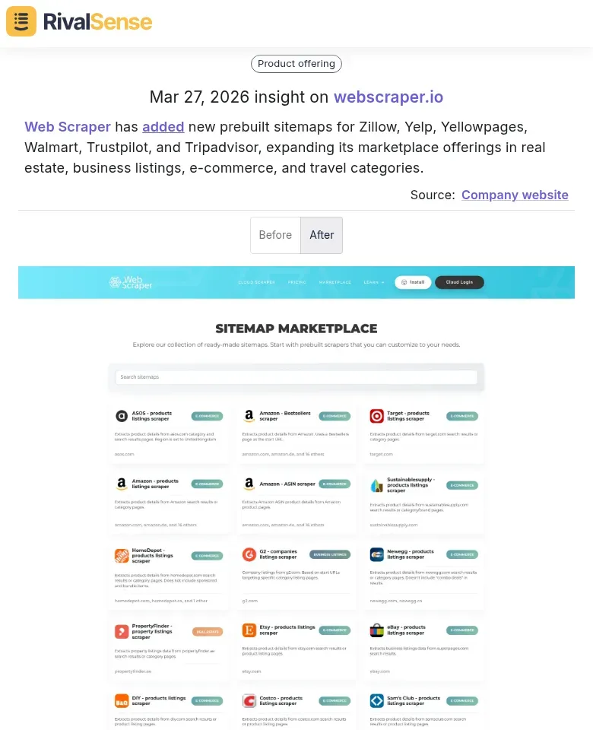This screenshot has width=593, height=730.
Task: Expand the Learn dropdown menu
Action: pos(374,282)
